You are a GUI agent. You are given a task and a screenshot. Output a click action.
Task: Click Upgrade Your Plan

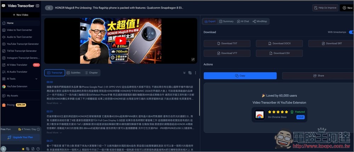point(20,137)
